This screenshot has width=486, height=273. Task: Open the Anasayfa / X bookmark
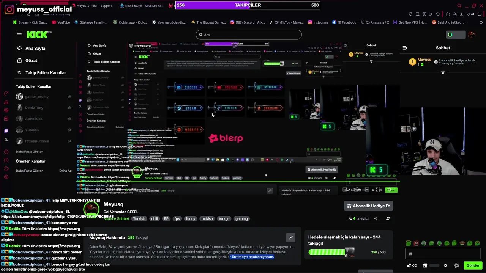tap(374, 22)
